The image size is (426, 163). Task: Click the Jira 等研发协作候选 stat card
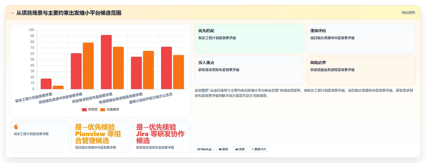coord(162,136)
